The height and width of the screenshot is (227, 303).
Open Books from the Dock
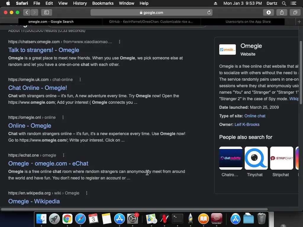click(x=204, y=219)
